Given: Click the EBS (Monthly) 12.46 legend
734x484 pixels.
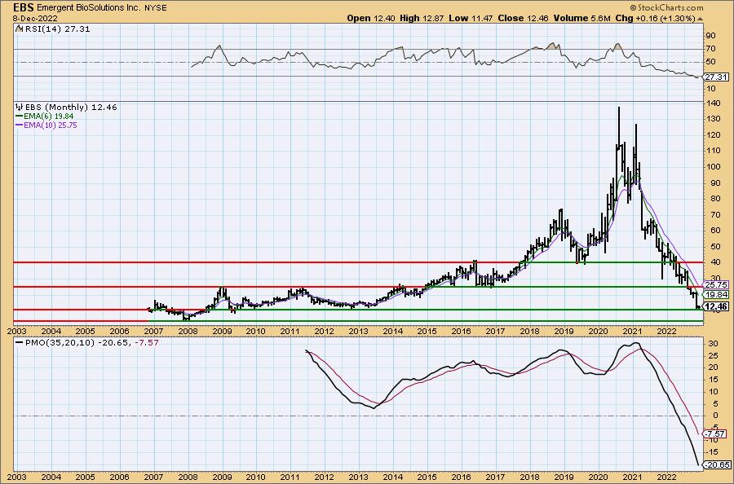Looking at the screenshot, I should tap(71, 107).
